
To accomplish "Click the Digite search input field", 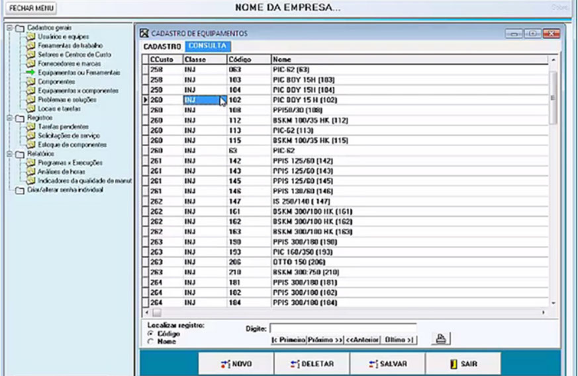I will pos(342,328).
